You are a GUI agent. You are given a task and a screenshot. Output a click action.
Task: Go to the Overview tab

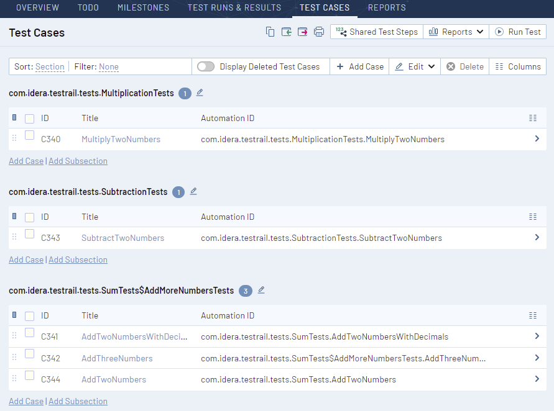(x=37, y=8)
